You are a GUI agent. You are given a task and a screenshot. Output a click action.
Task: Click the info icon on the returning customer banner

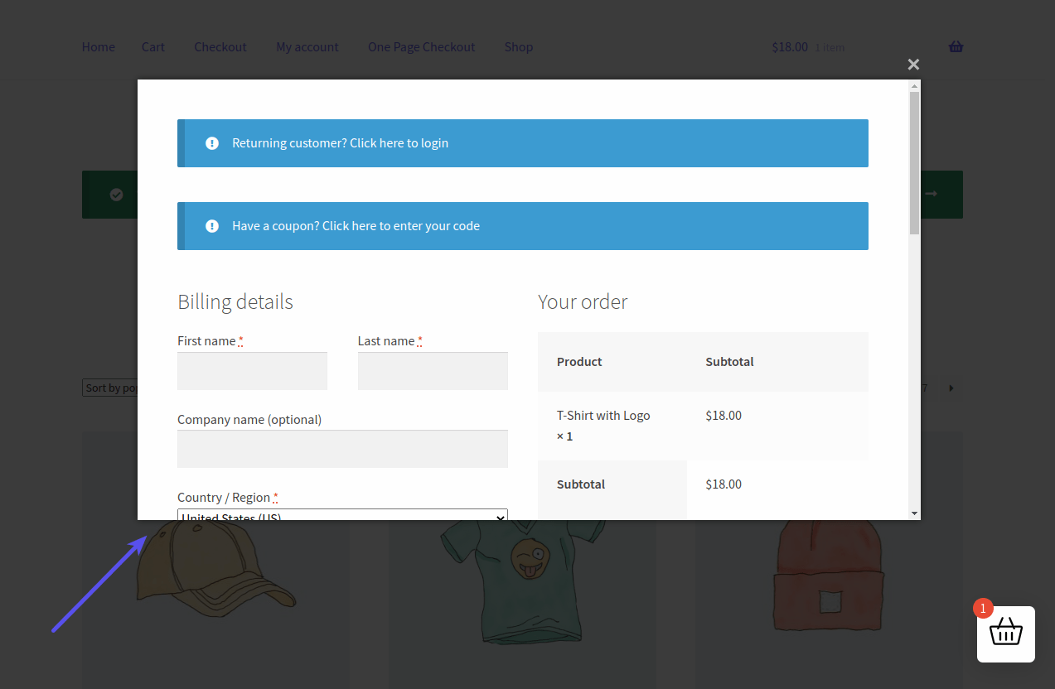[212, 142]
